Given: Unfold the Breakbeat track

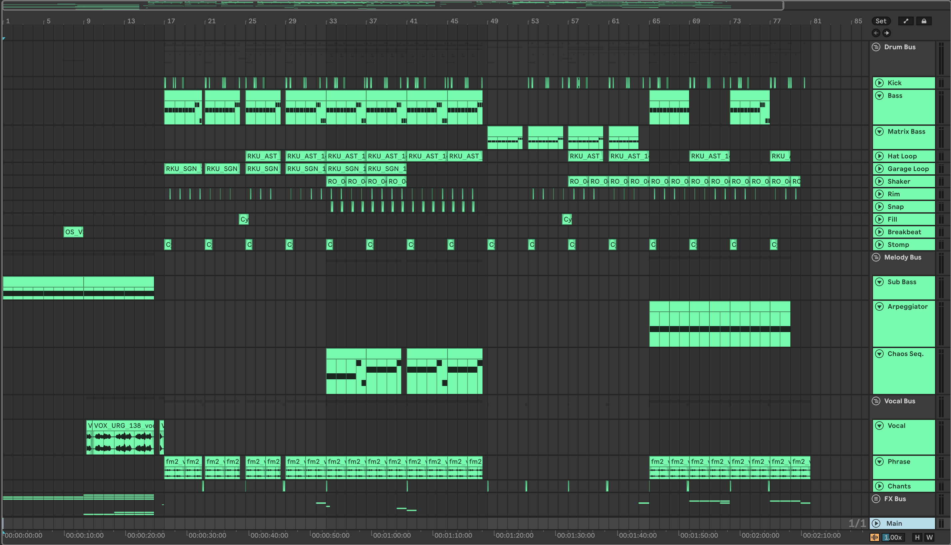Looking at the screenshot, I should tap(879, 232).
